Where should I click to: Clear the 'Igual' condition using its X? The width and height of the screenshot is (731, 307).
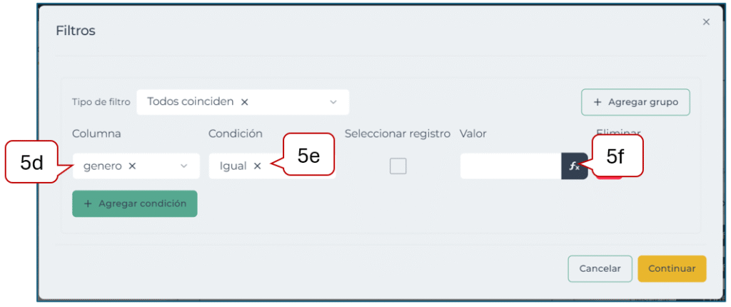(x=257, y=166)
